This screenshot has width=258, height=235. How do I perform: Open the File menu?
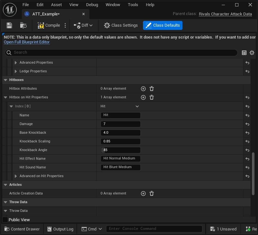(25, 5)
